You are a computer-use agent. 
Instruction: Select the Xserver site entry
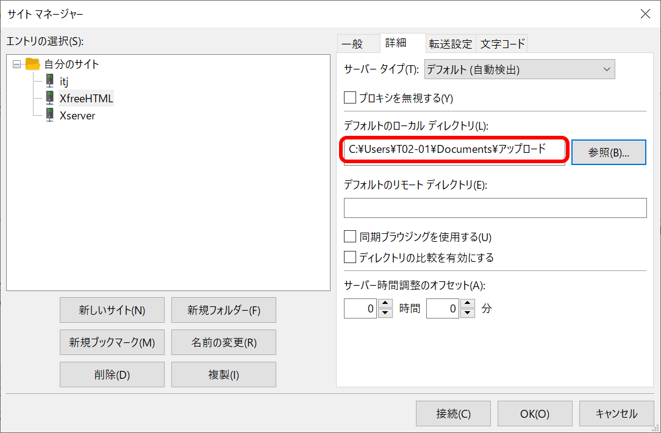[x=77, y=116]
